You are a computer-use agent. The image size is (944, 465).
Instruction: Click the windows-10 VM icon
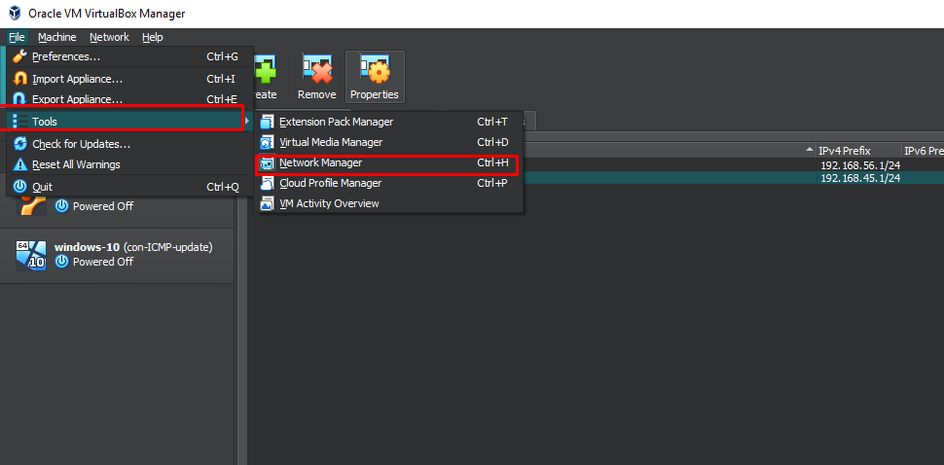[31, 255]
